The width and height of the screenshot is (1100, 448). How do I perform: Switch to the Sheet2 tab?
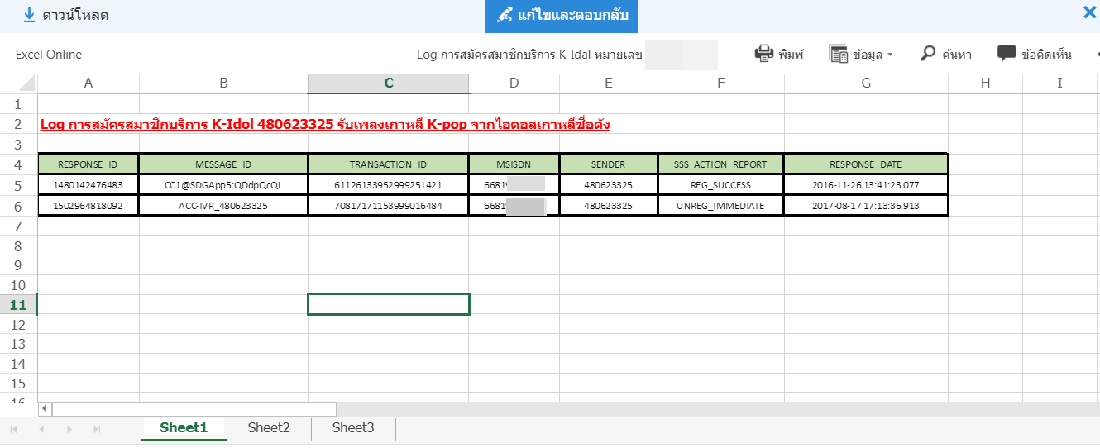(269, 428)
